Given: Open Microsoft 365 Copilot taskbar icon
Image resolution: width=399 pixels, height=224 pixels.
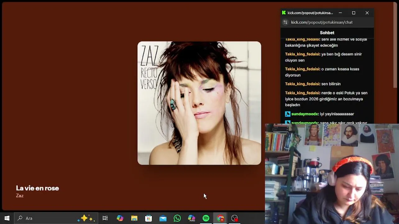Looking at the screenshot, I should pyautogui.click(x=192, y=218).
